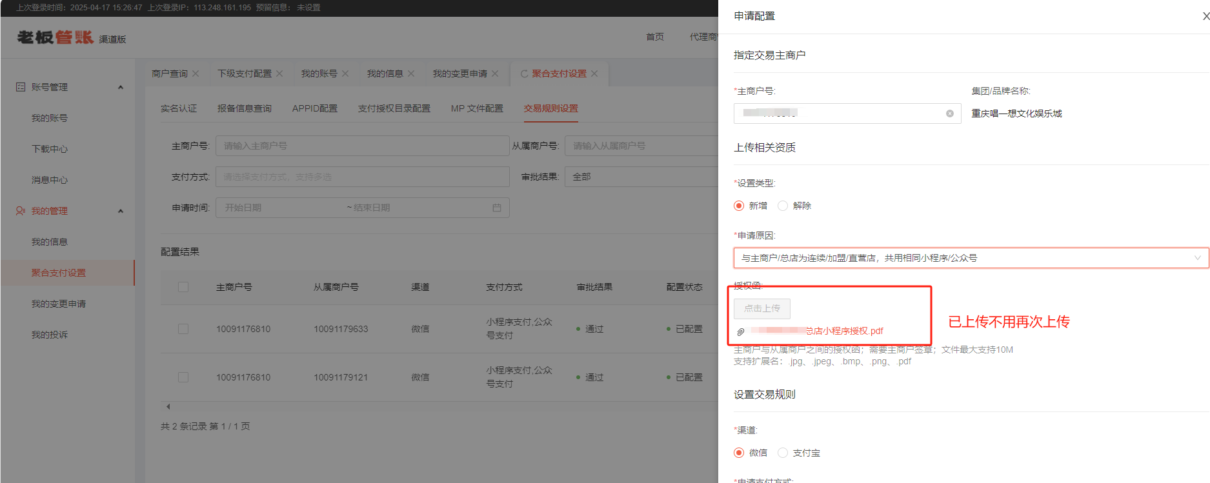Click the 账号管理 sidebar icon
The height and width of the screenshot is (483, 1210).
point(21,87)
